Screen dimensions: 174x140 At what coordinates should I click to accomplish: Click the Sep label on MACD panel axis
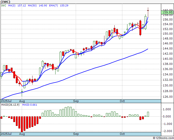coord(76,134)
